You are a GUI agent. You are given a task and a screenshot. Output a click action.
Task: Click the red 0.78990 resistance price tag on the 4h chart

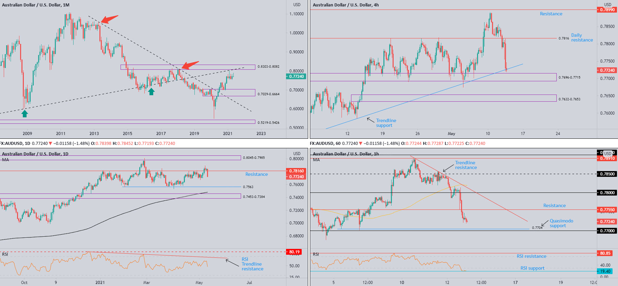(x=607, y=10)
